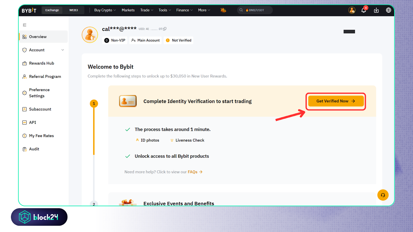This screenshot has width=413, height=232.
Task: Switch to the Exchange tab
Action: coord(52,10)
